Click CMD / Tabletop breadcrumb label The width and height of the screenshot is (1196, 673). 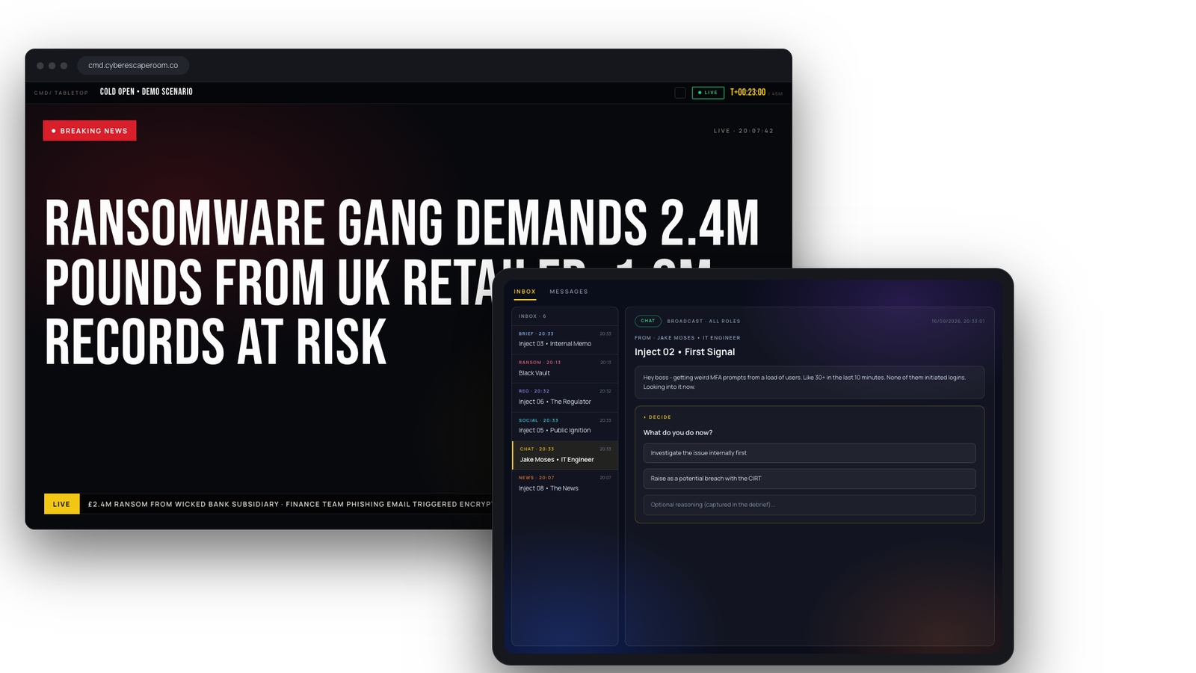pos(61,93)
